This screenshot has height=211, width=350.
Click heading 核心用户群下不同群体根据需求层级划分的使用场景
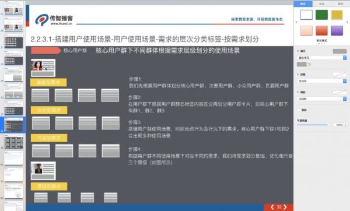coord(167,50)
